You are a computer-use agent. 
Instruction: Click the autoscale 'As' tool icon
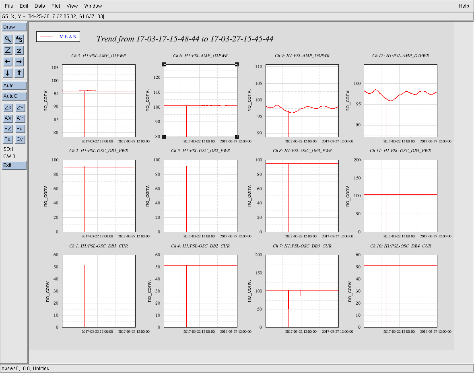(19, 39)
